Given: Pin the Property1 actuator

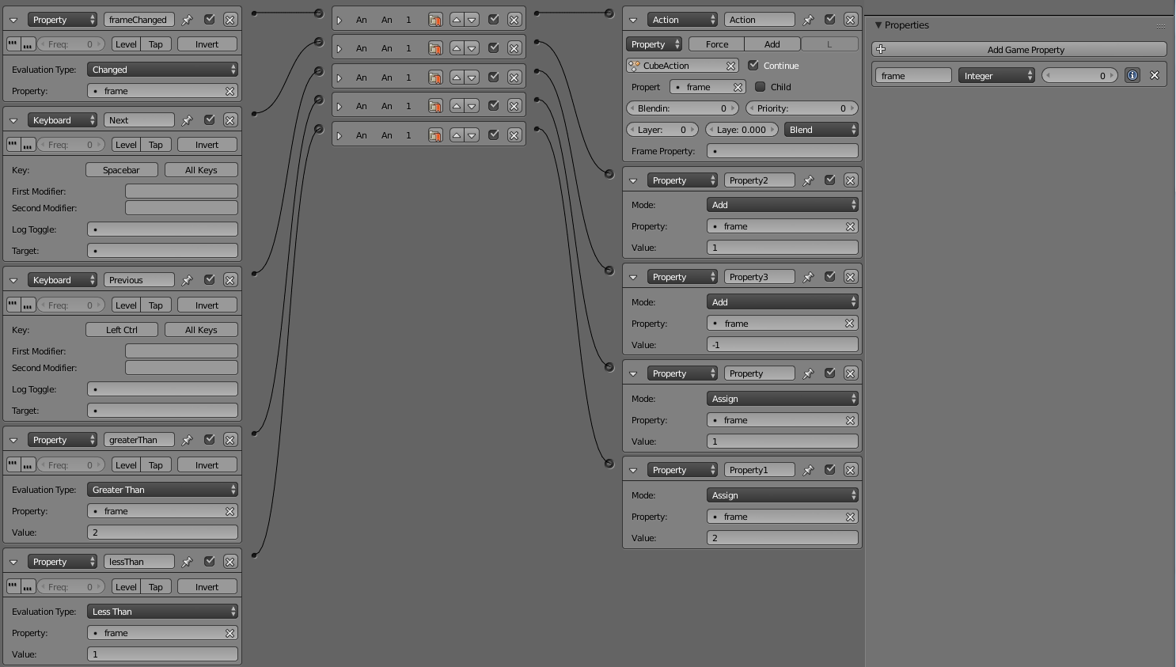Looking at the screenshot, I should tap(808, 470).
